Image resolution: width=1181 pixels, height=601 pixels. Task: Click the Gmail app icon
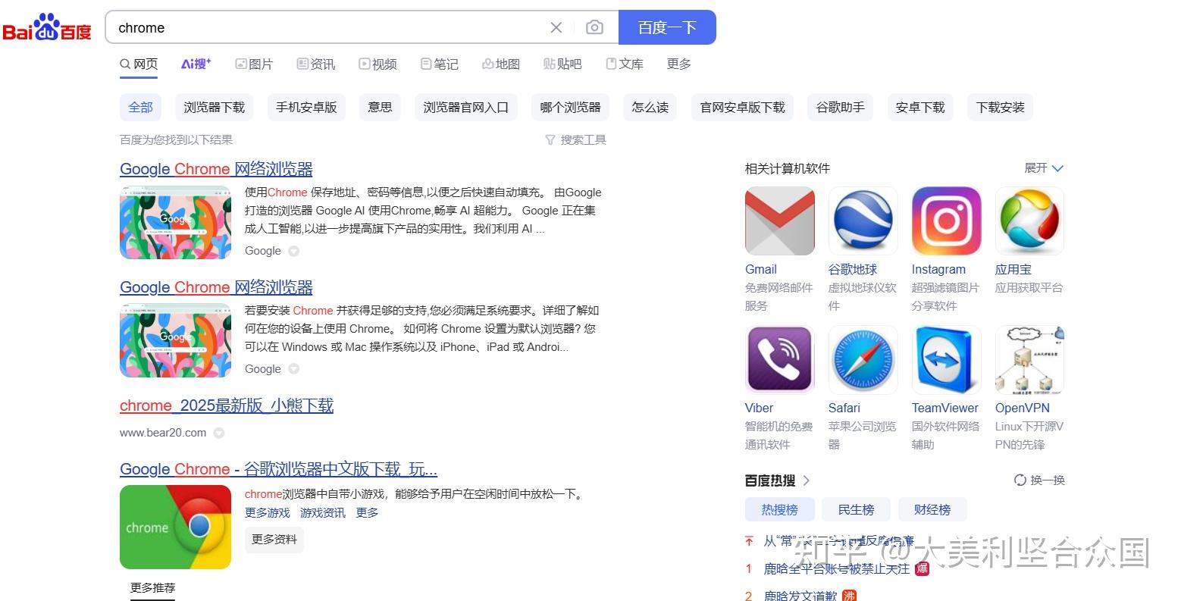[780, 221]
